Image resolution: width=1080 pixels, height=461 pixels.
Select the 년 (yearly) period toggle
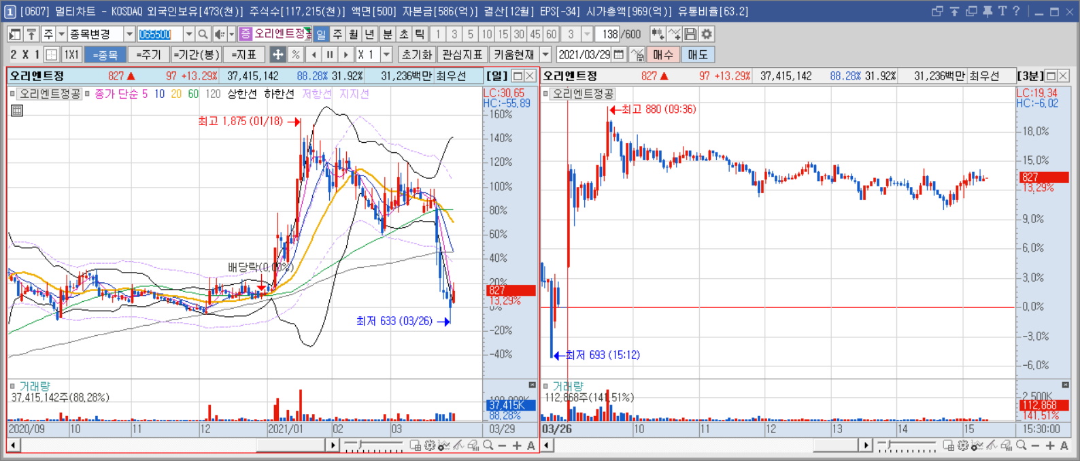[369, 34]
